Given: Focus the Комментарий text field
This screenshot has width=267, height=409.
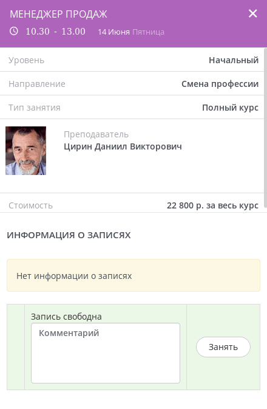Looking at the screenshot, I should pyautogui.click(x=106, y=353).
